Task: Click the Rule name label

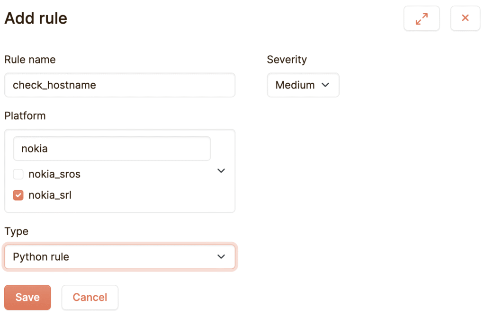Action: tap(30, 60)
